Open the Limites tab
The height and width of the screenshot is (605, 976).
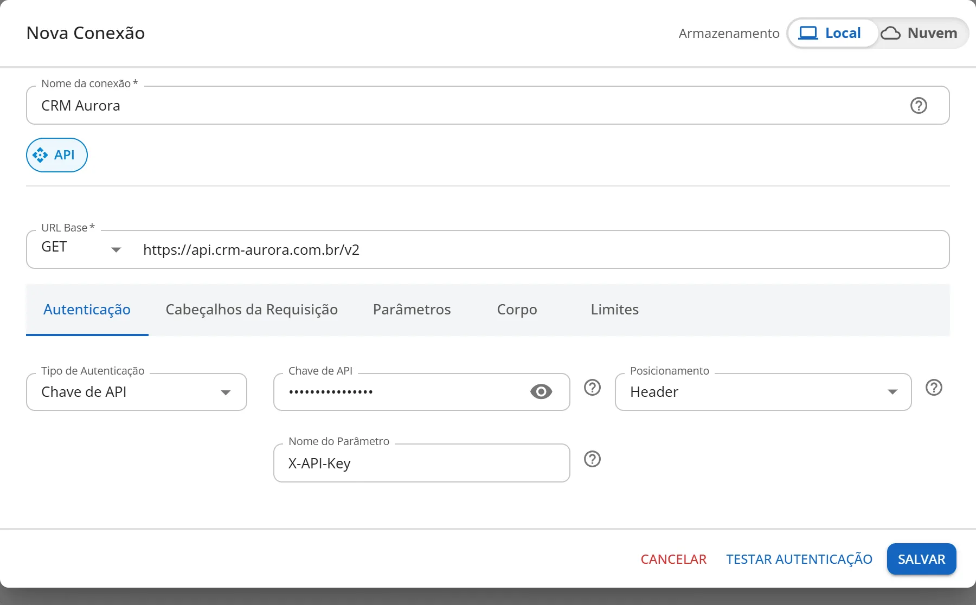point(615,310)
